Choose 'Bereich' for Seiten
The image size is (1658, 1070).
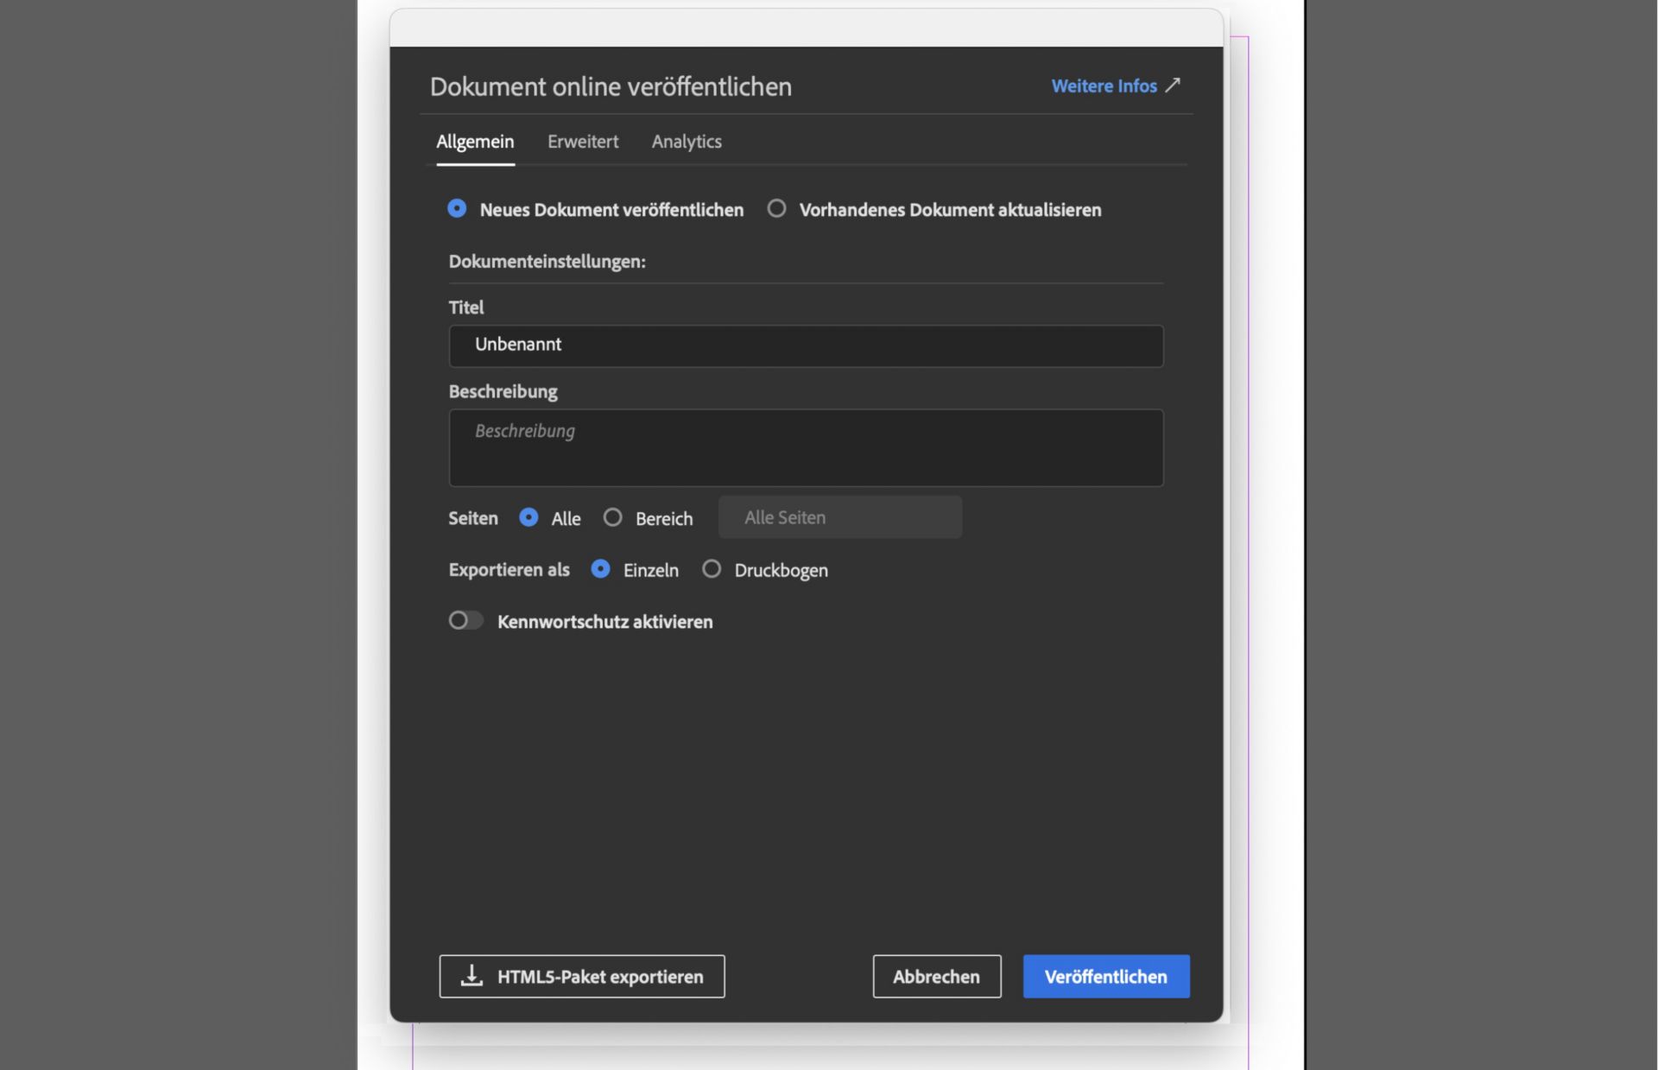pyautogui.click(x=613, y=517)
